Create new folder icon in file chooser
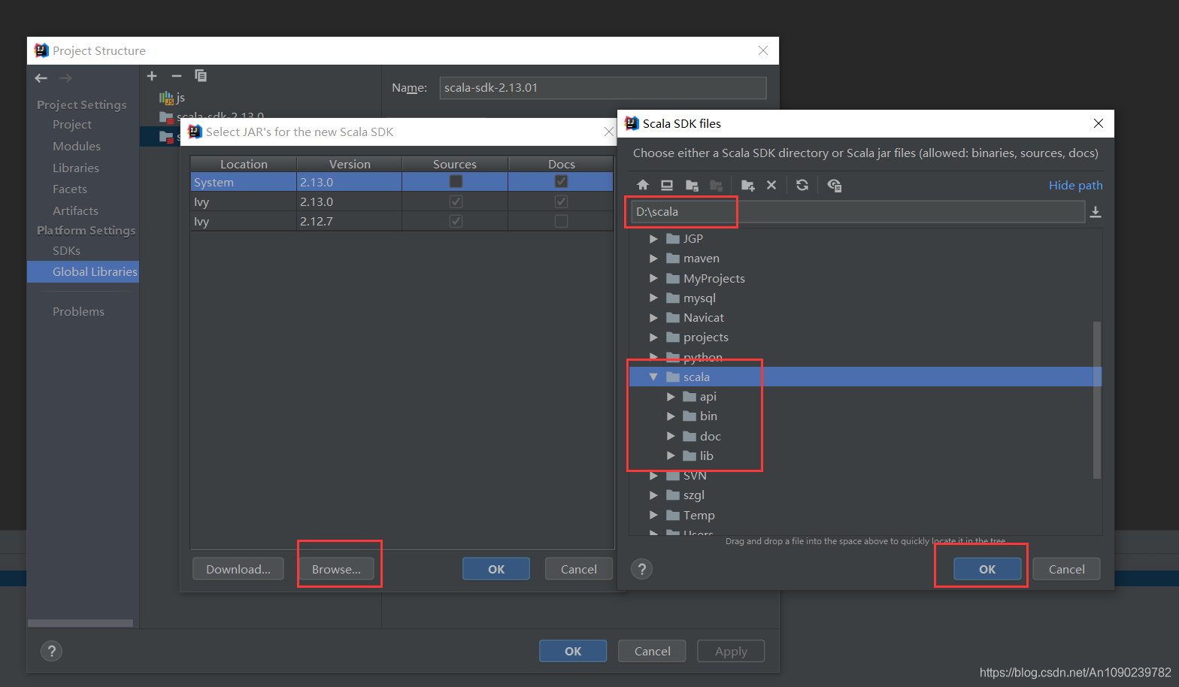This screenshot has height=687, width=1179. 747,185
